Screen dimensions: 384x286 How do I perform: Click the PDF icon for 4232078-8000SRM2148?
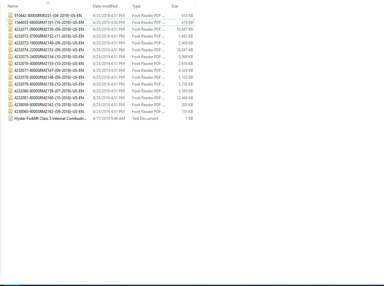(10, 77)
